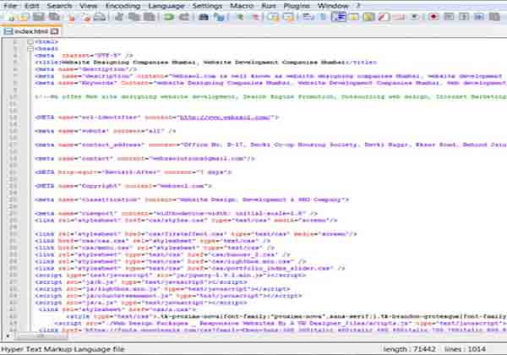Click the Save All toolbar icon
507x355 pixels.
[55, 17]
